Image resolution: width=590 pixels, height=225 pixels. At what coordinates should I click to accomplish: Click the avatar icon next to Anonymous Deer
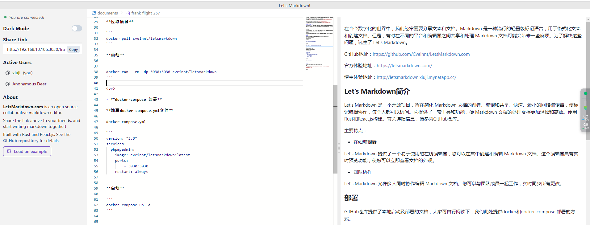[8, 84]
